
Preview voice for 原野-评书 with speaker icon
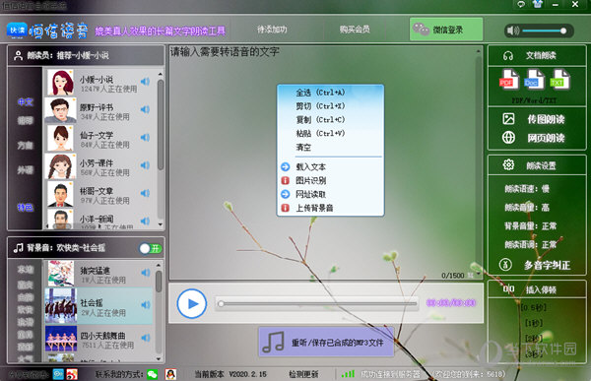[145, 109]
